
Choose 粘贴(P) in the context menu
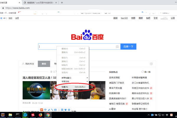click(73, 65)
